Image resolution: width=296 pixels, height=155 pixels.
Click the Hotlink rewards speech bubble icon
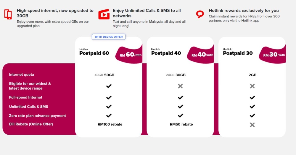200,14
